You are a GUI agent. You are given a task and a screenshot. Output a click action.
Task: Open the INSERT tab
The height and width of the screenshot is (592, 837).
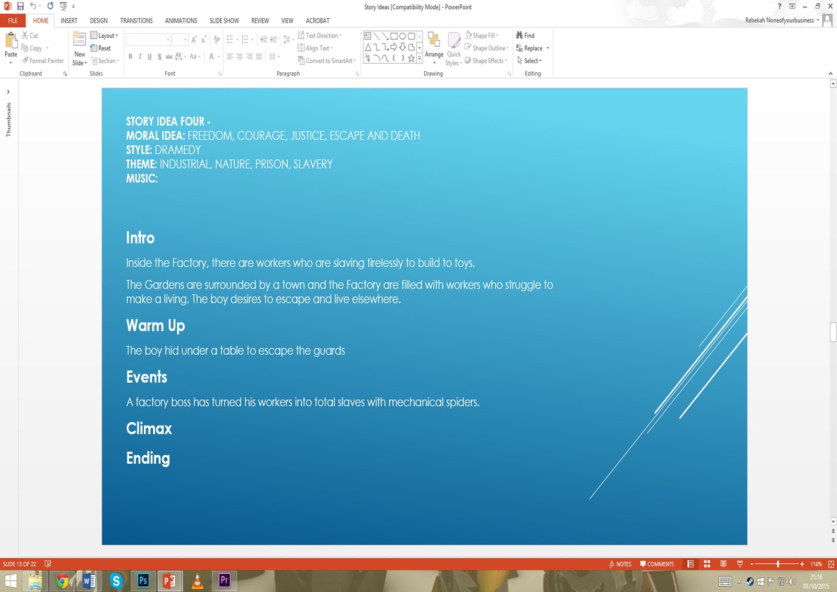pyautogui.click(x=69, y=20)
